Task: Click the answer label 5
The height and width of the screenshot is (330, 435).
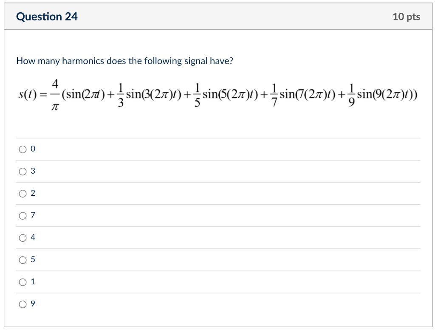Action: coord(33,259)
